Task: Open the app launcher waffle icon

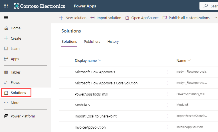Action: (x=6, y=6)
